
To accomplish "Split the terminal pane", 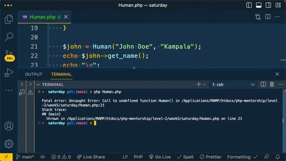I will click(263, 85).
